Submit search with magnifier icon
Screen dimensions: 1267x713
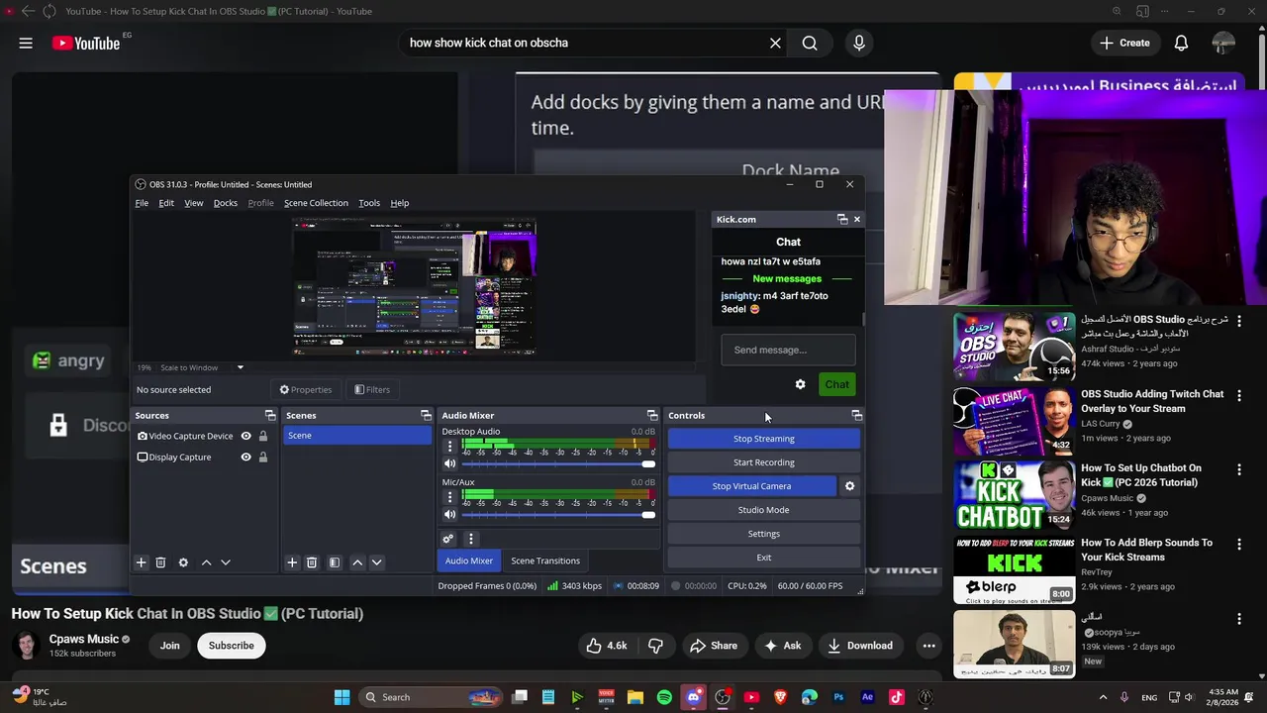[810, 43]
